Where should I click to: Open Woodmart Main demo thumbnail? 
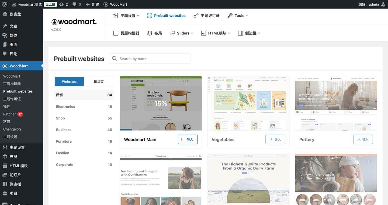coord(161,103)
